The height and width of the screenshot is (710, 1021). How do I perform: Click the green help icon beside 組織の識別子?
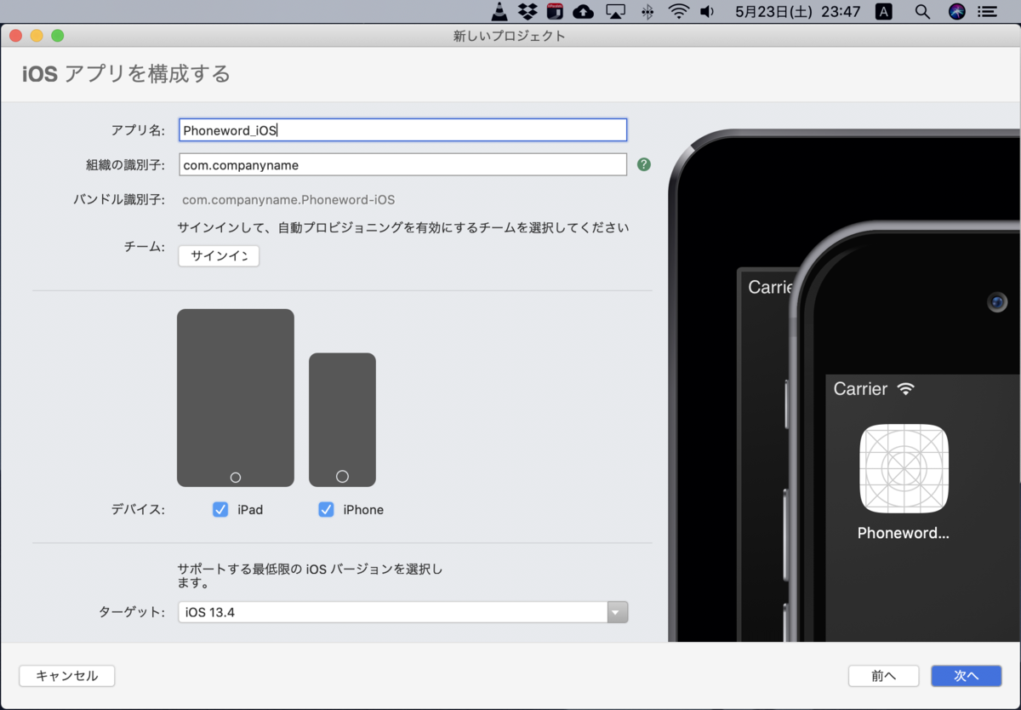(644, 164)
